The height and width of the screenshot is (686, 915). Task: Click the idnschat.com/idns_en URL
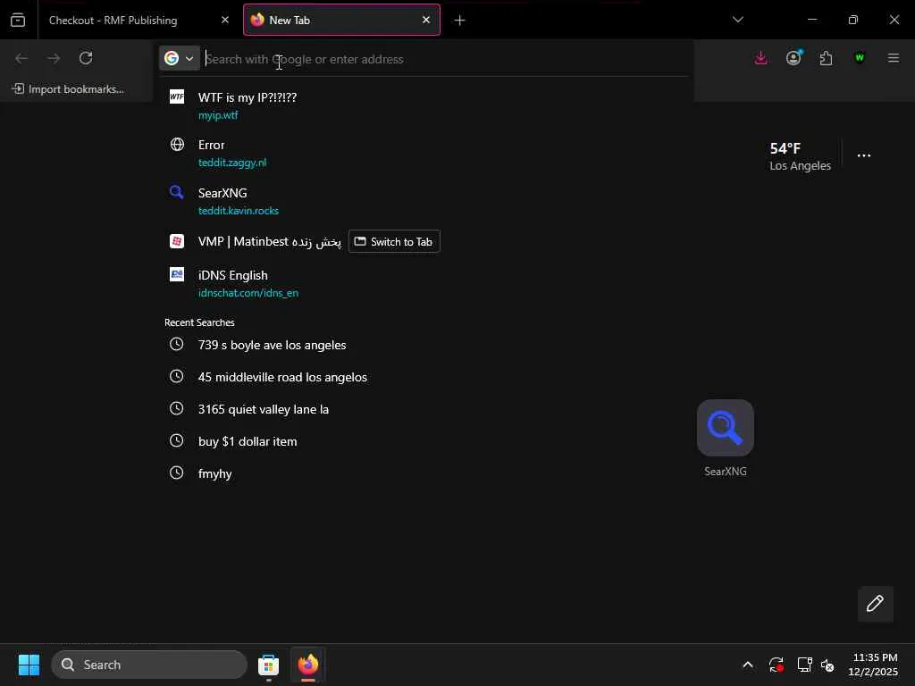point(248,293)
